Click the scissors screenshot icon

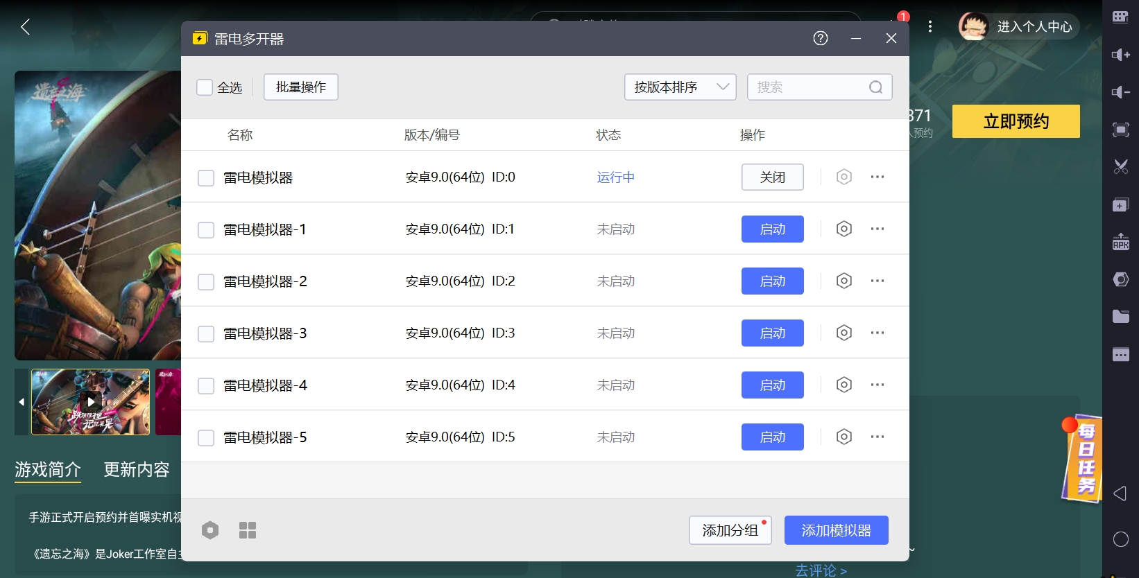click(x=1120, y=166)
